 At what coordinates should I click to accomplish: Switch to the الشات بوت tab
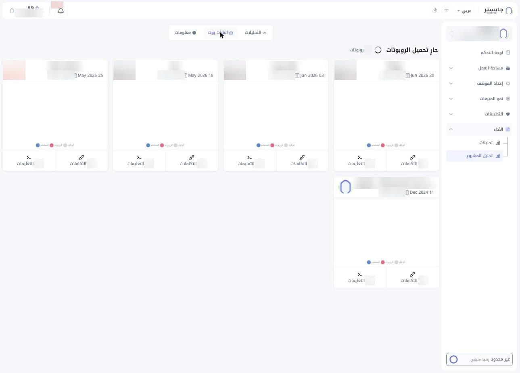[x=221, y=33]
